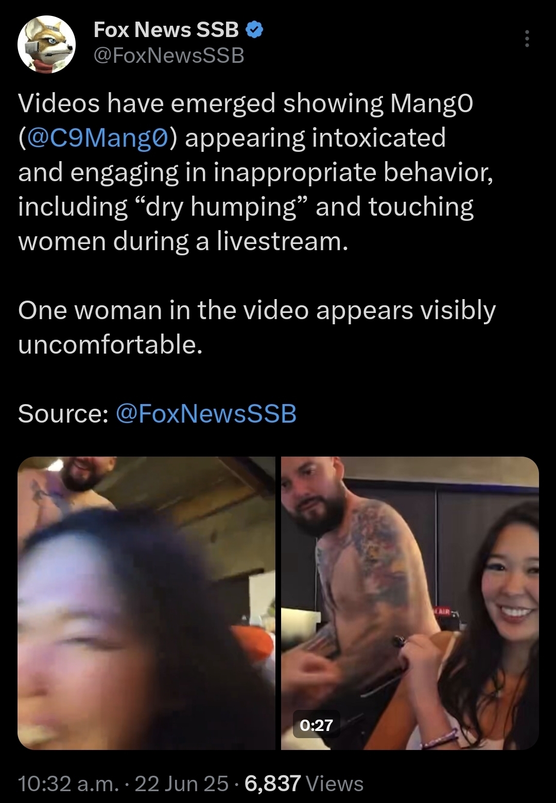Open the three-dot more options menu

click(527, 39)
